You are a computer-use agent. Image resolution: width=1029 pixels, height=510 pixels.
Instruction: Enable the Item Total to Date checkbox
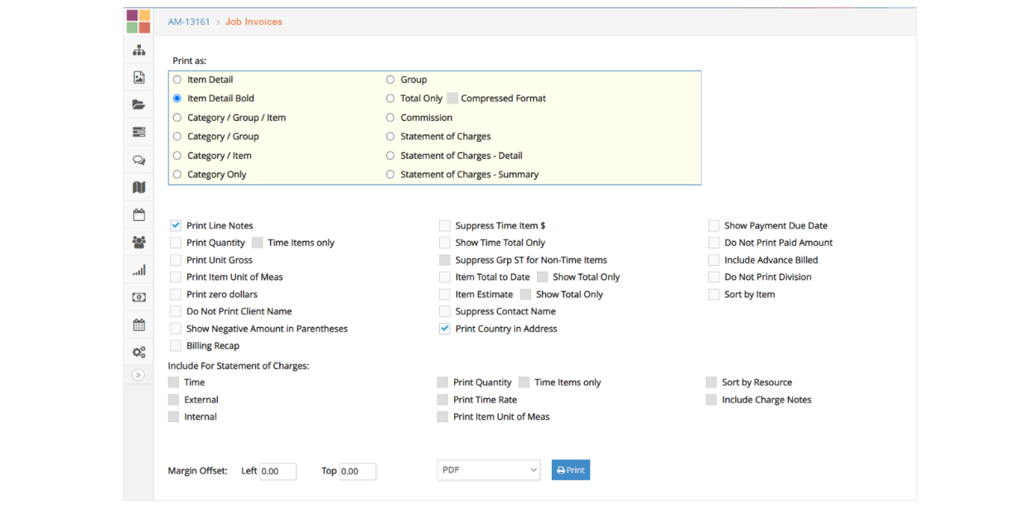point(445,277)
